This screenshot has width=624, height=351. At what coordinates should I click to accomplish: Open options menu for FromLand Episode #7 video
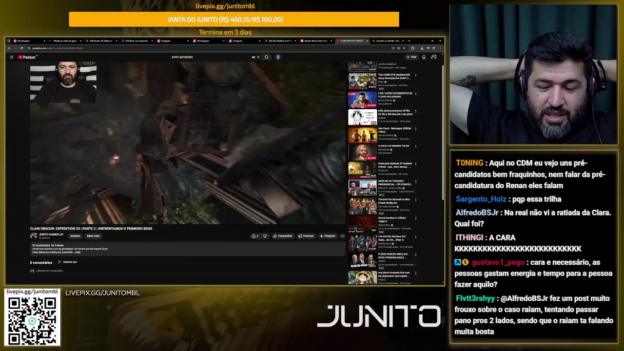coord(416,165)
